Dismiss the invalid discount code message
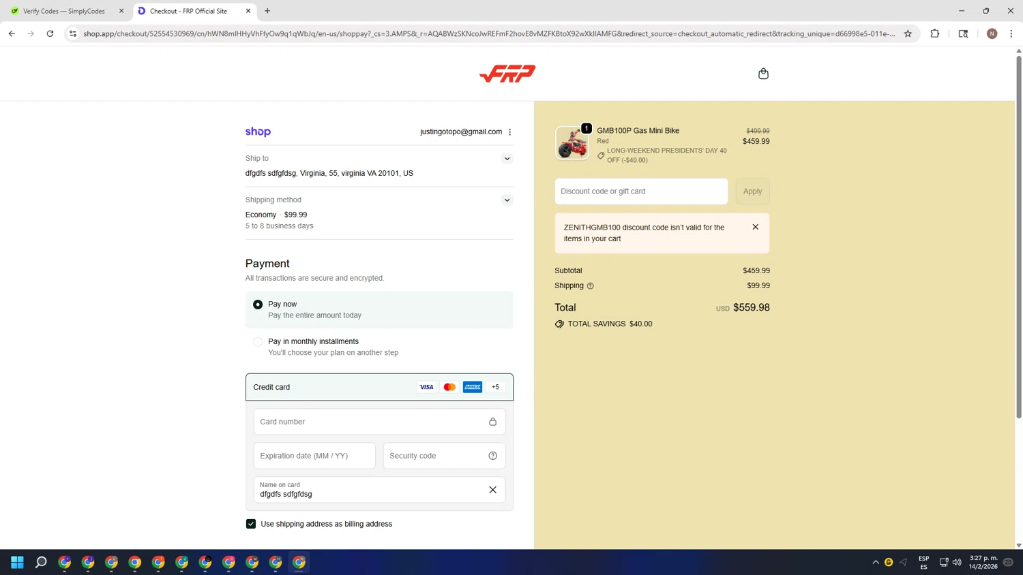This screenshot has width=1023, height=575. coord(755,227)
